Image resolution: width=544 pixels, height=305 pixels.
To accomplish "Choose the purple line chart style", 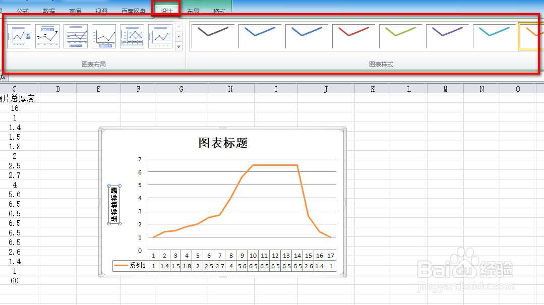I will tap(447, 36).
